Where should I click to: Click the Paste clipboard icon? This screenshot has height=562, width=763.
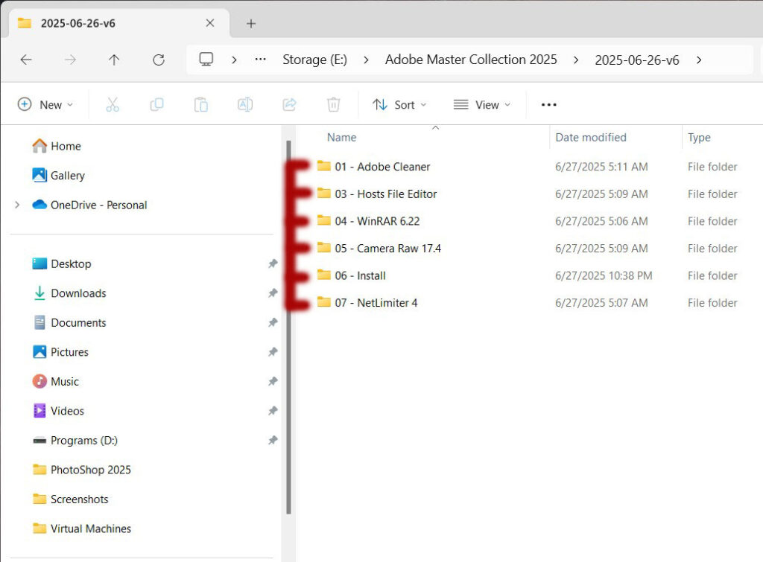click(201, 104)
